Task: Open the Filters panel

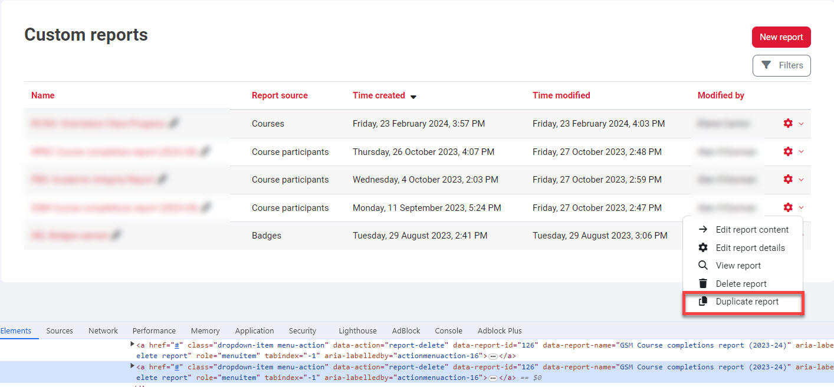Action: [x=782, y=65]
